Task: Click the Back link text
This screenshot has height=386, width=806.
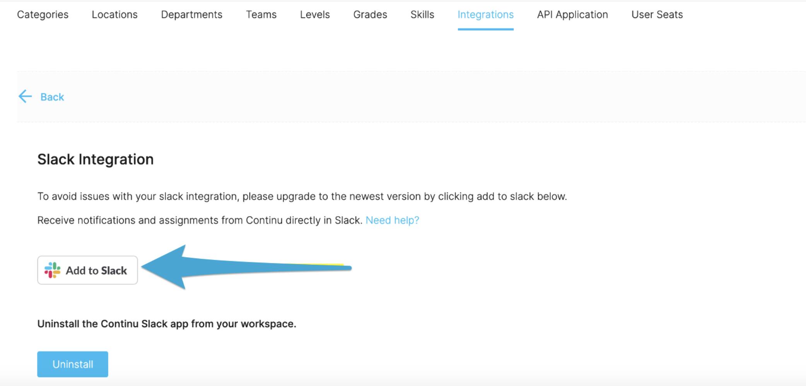Action: [x=52, y=97]
